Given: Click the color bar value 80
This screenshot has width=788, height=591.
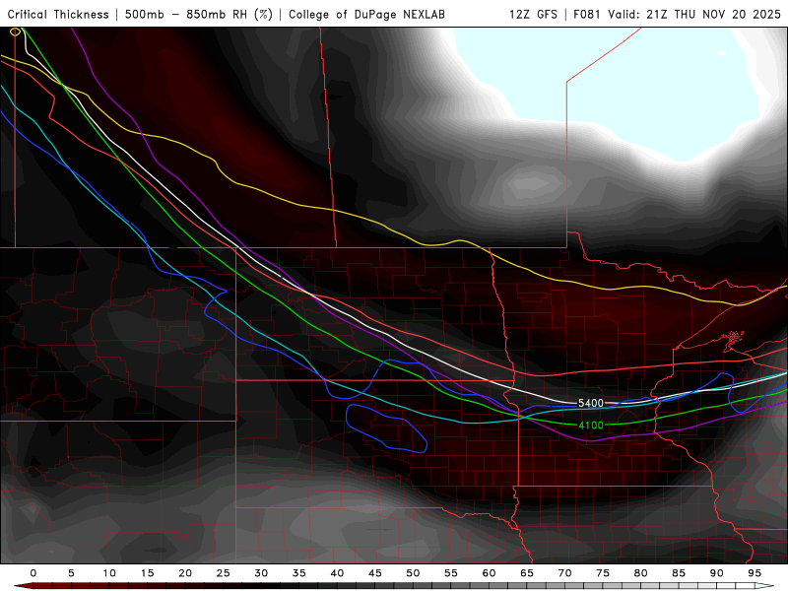Looking at the screenshot, I should point(640,573).
